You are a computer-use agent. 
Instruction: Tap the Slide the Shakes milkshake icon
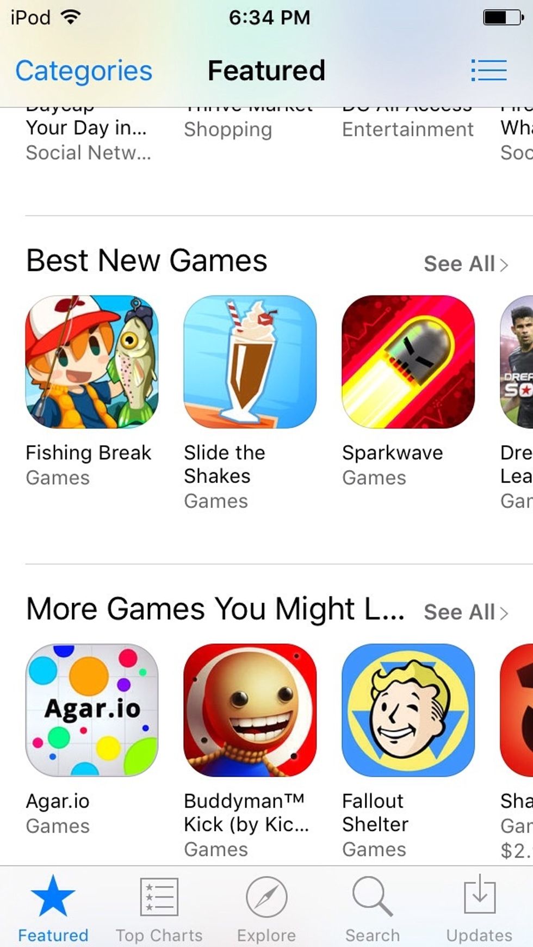250,362
